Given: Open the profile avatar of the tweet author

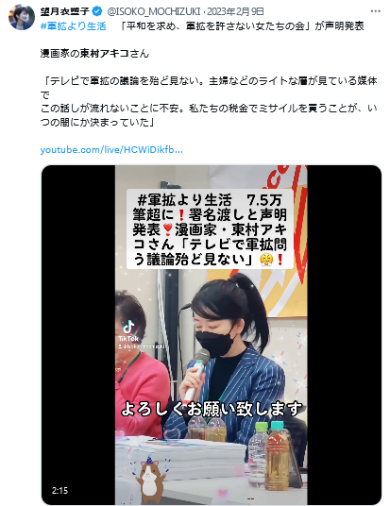Looking at the screenshot, I should pyautogui.click(x=22, y=17).
